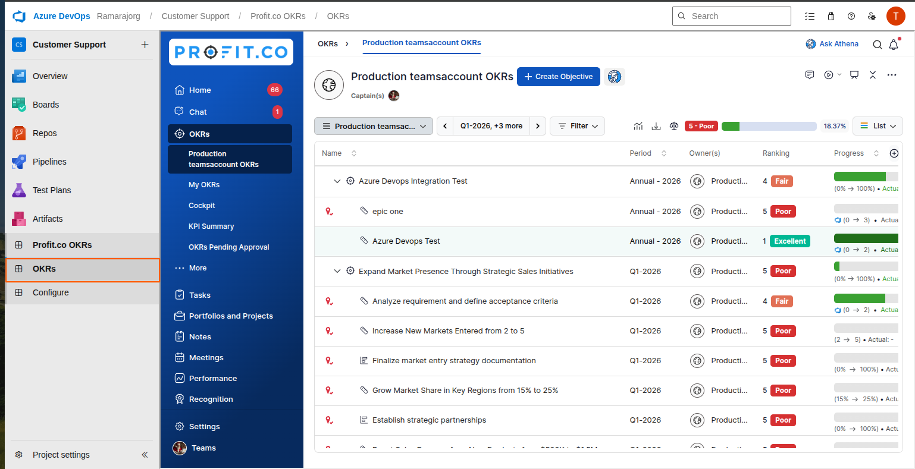Click progress bar for Azure Devops Integration Test

tap(866, 177)
